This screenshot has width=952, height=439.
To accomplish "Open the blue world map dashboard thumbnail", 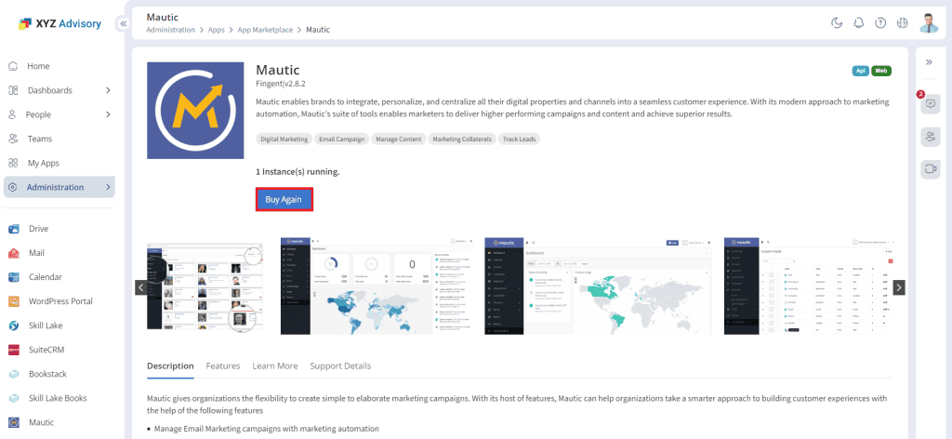I will tap(377, 286).
